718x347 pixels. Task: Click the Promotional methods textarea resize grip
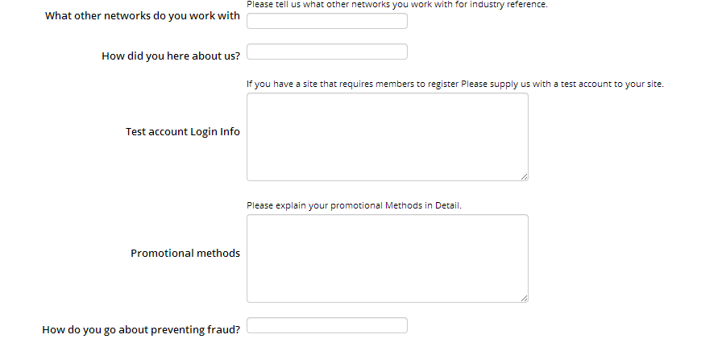tap(524, 298)
